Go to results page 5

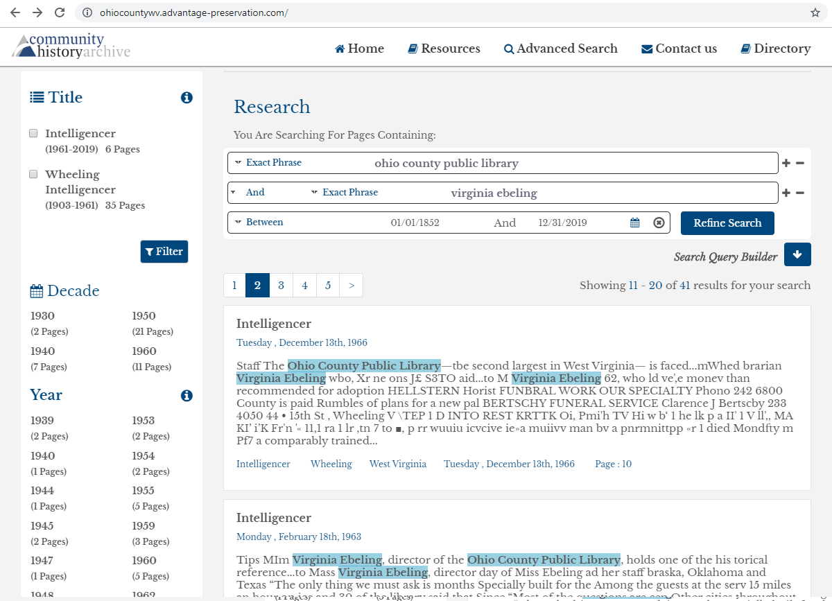click(328, 285)
